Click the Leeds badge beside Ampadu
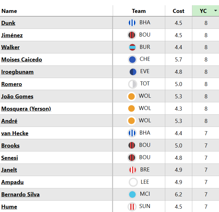The image size is (219, 212). [x=133, y=182]
